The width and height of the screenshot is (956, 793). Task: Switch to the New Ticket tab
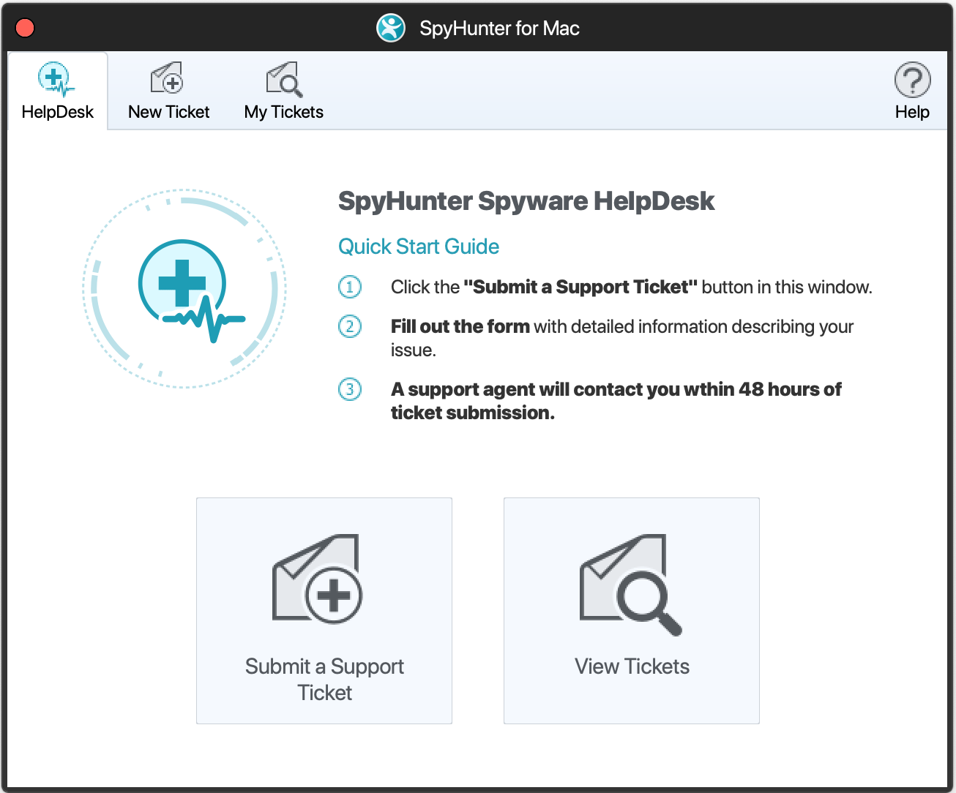[168, 91]
